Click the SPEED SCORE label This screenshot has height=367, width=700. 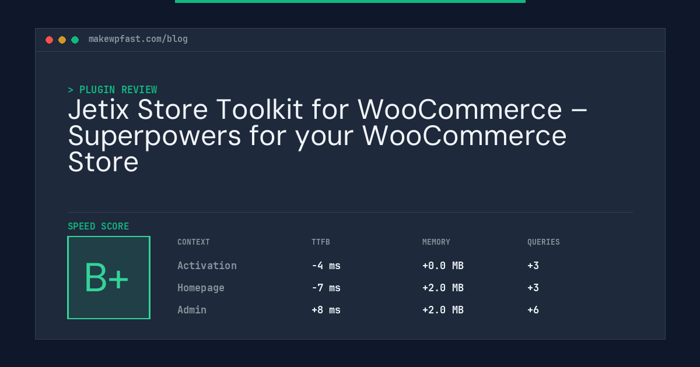click(99, 226)
